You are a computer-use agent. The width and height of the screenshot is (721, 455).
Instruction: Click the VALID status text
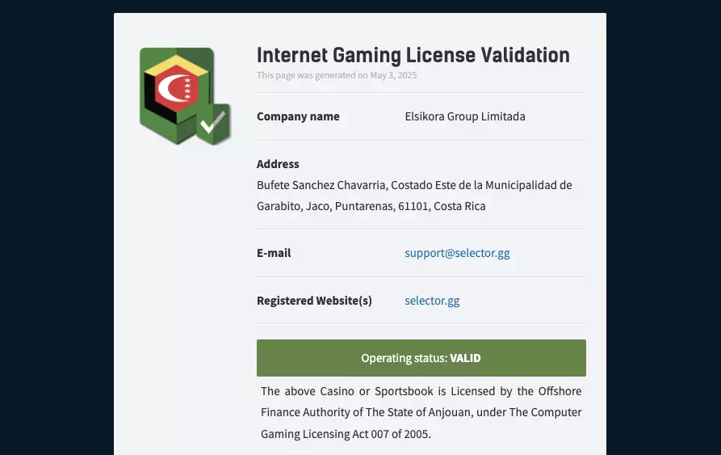[465, 358]
